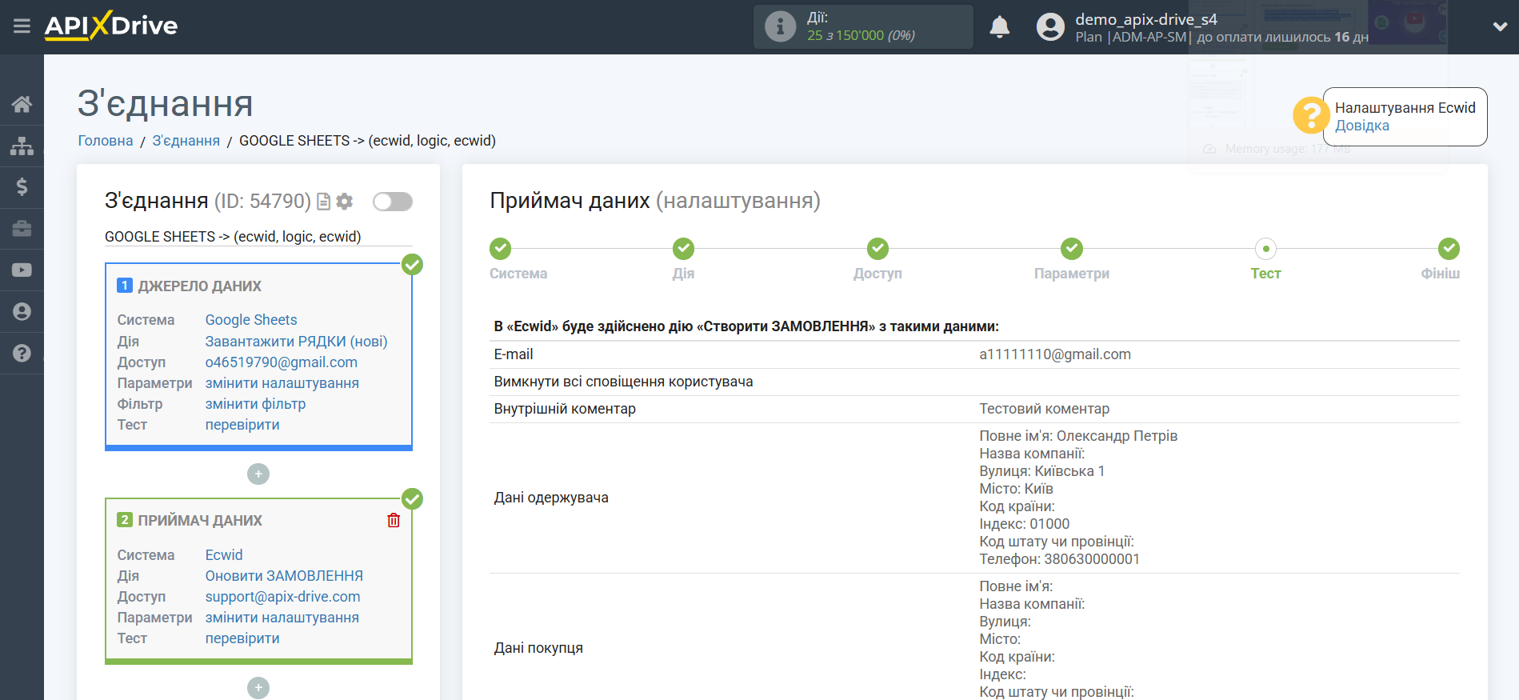Click the yellow help question mark icon
This screenshot has width=1519, height=700.
point(1310,116)
